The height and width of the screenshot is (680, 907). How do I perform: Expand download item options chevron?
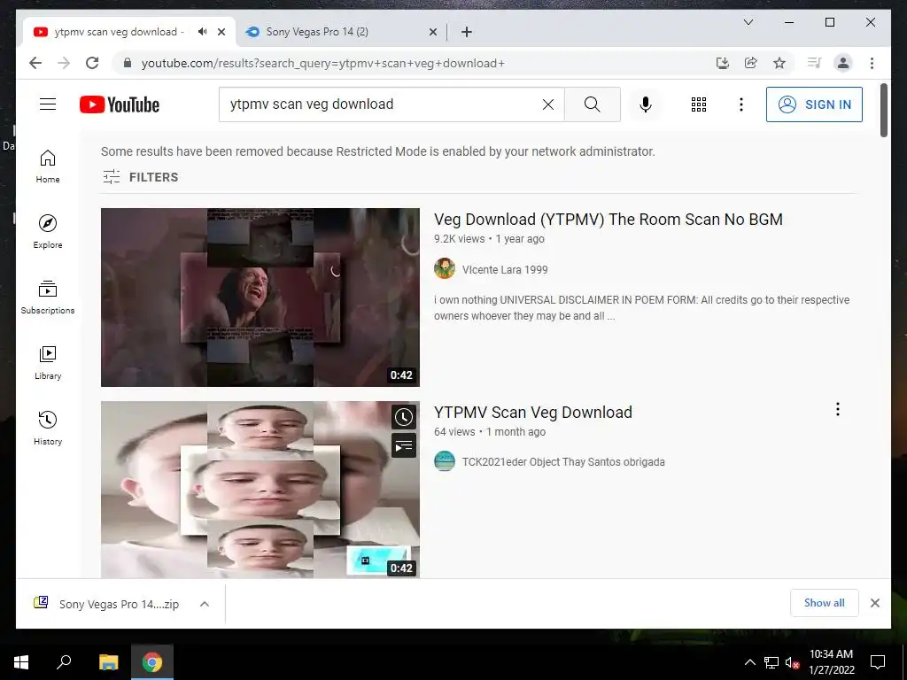pyautogui.click(x=205, y=604)
